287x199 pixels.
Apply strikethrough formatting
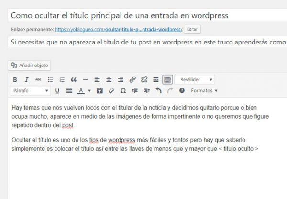pos(38,79)
